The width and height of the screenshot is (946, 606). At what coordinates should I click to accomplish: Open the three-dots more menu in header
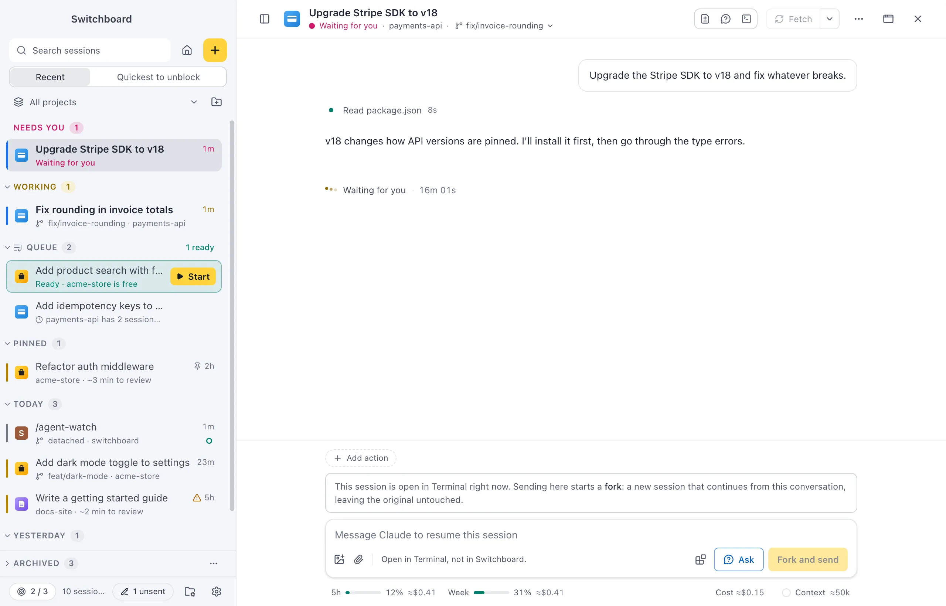pos(859,19)
